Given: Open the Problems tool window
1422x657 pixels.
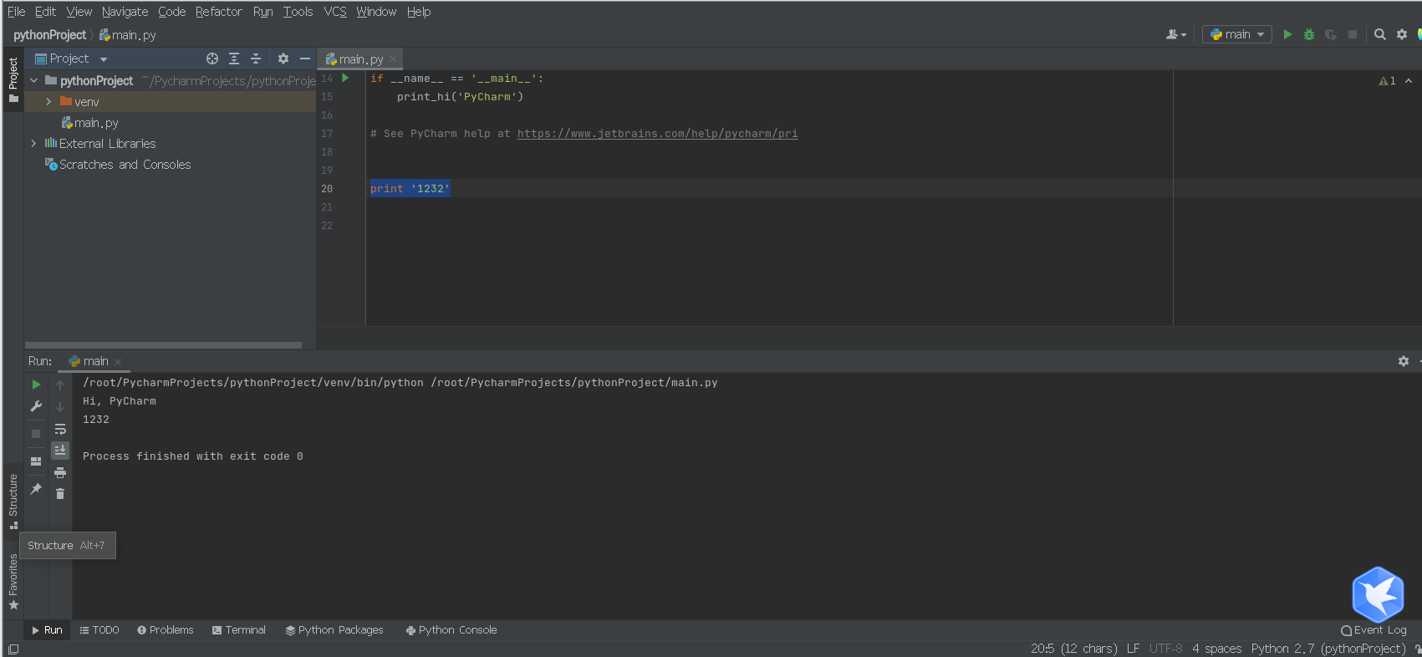Looking at the screenshot, I should [166, 630].
